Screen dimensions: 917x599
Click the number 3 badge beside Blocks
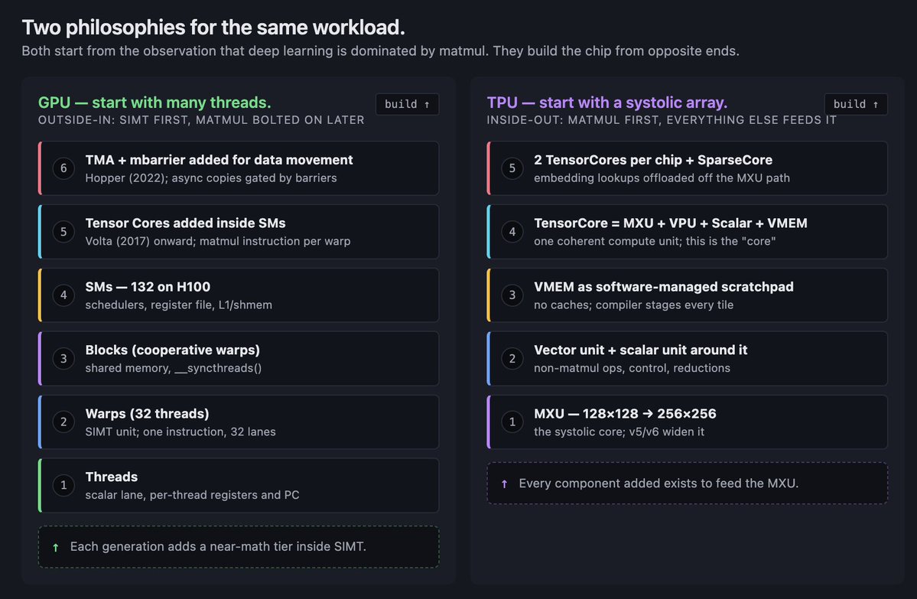click(x=63, y=358)
